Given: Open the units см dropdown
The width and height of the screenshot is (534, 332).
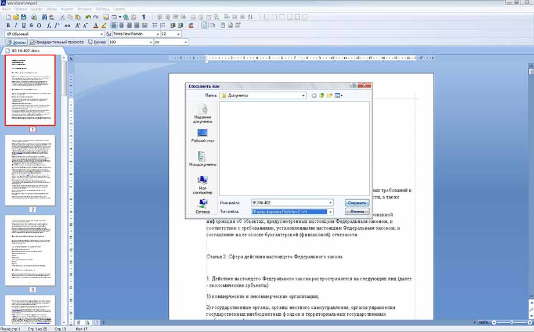Looking at the screenshot, I should pyautogui.click(x=186, y=42).
